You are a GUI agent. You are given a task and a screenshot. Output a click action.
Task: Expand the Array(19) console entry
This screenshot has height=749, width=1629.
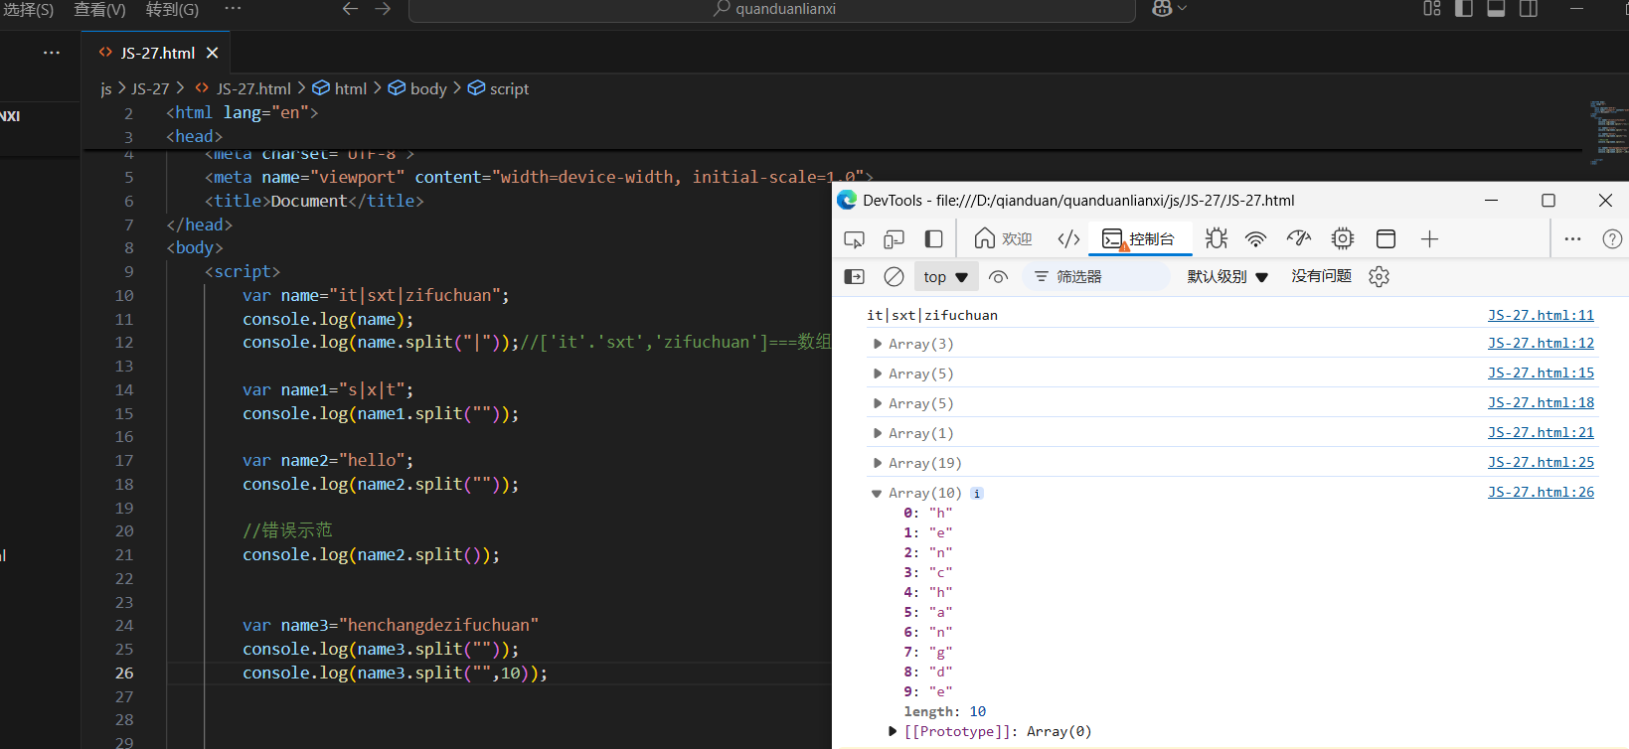coord(877,463)
